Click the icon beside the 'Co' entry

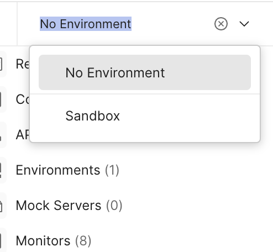point(2,99)
